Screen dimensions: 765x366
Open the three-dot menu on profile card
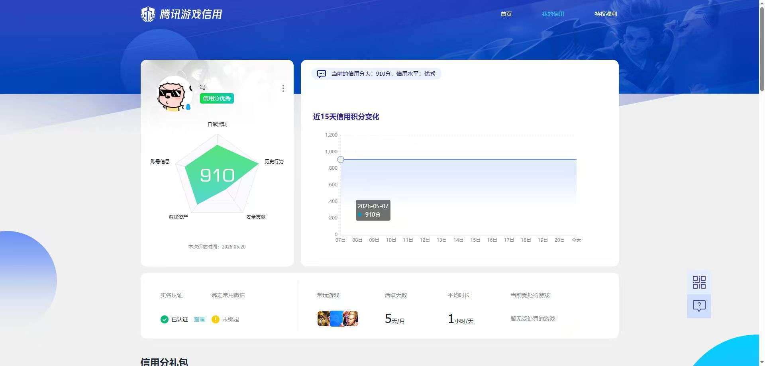click(283, 88)
